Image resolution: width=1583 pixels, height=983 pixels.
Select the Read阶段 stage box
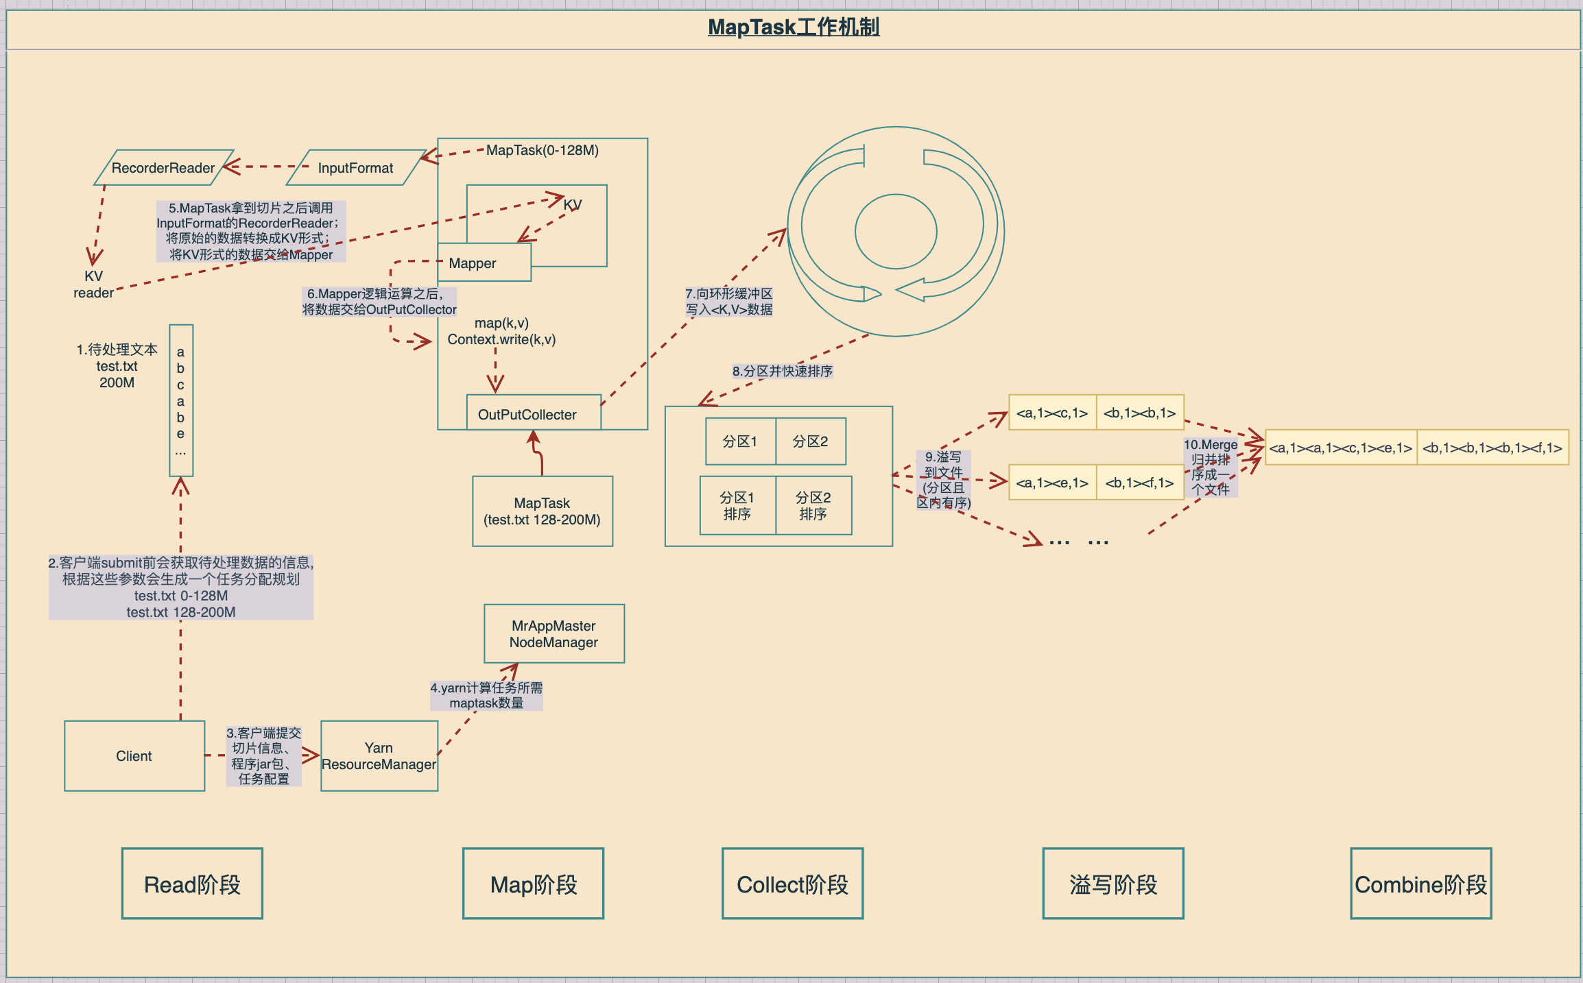(192, 884)
